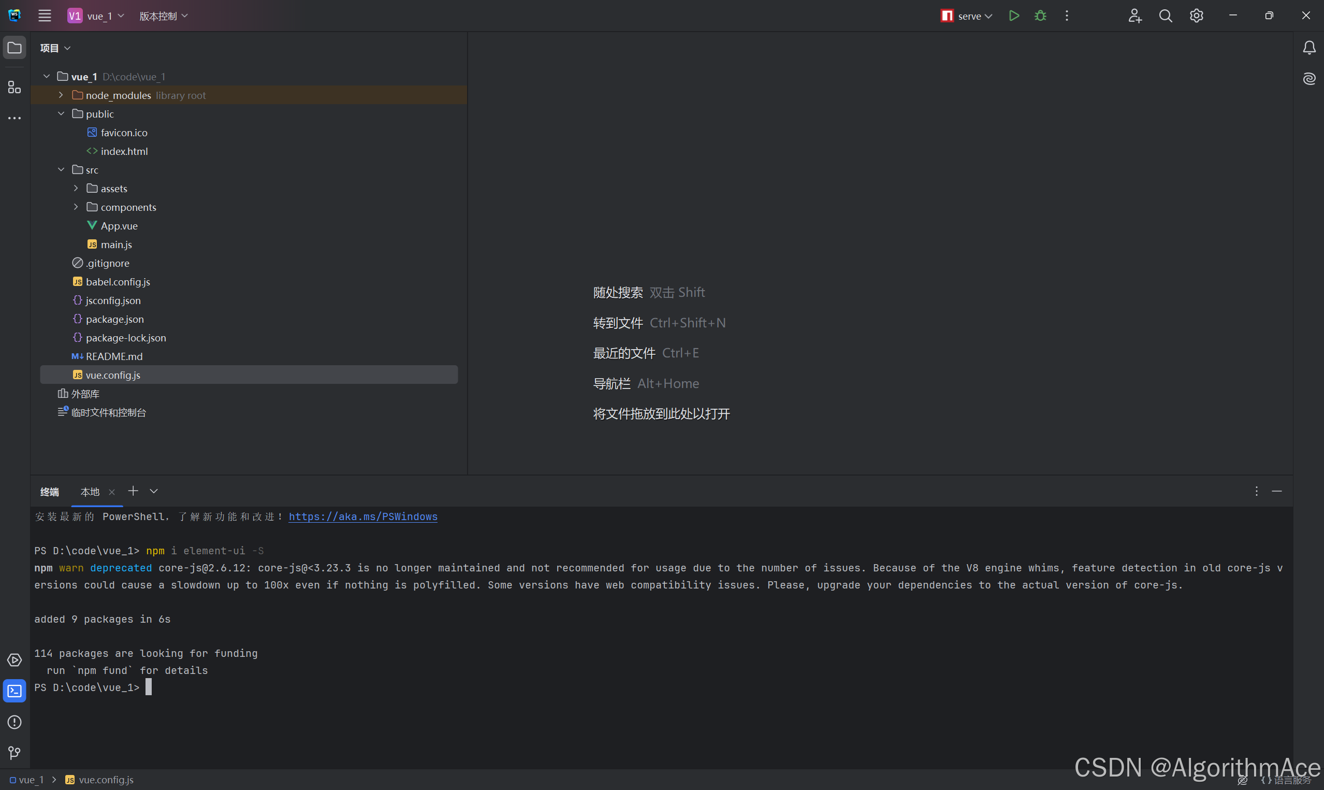Screen dimensions: 1324x790
Task: Expand the node_modules folder
Action: coord(61,95)
